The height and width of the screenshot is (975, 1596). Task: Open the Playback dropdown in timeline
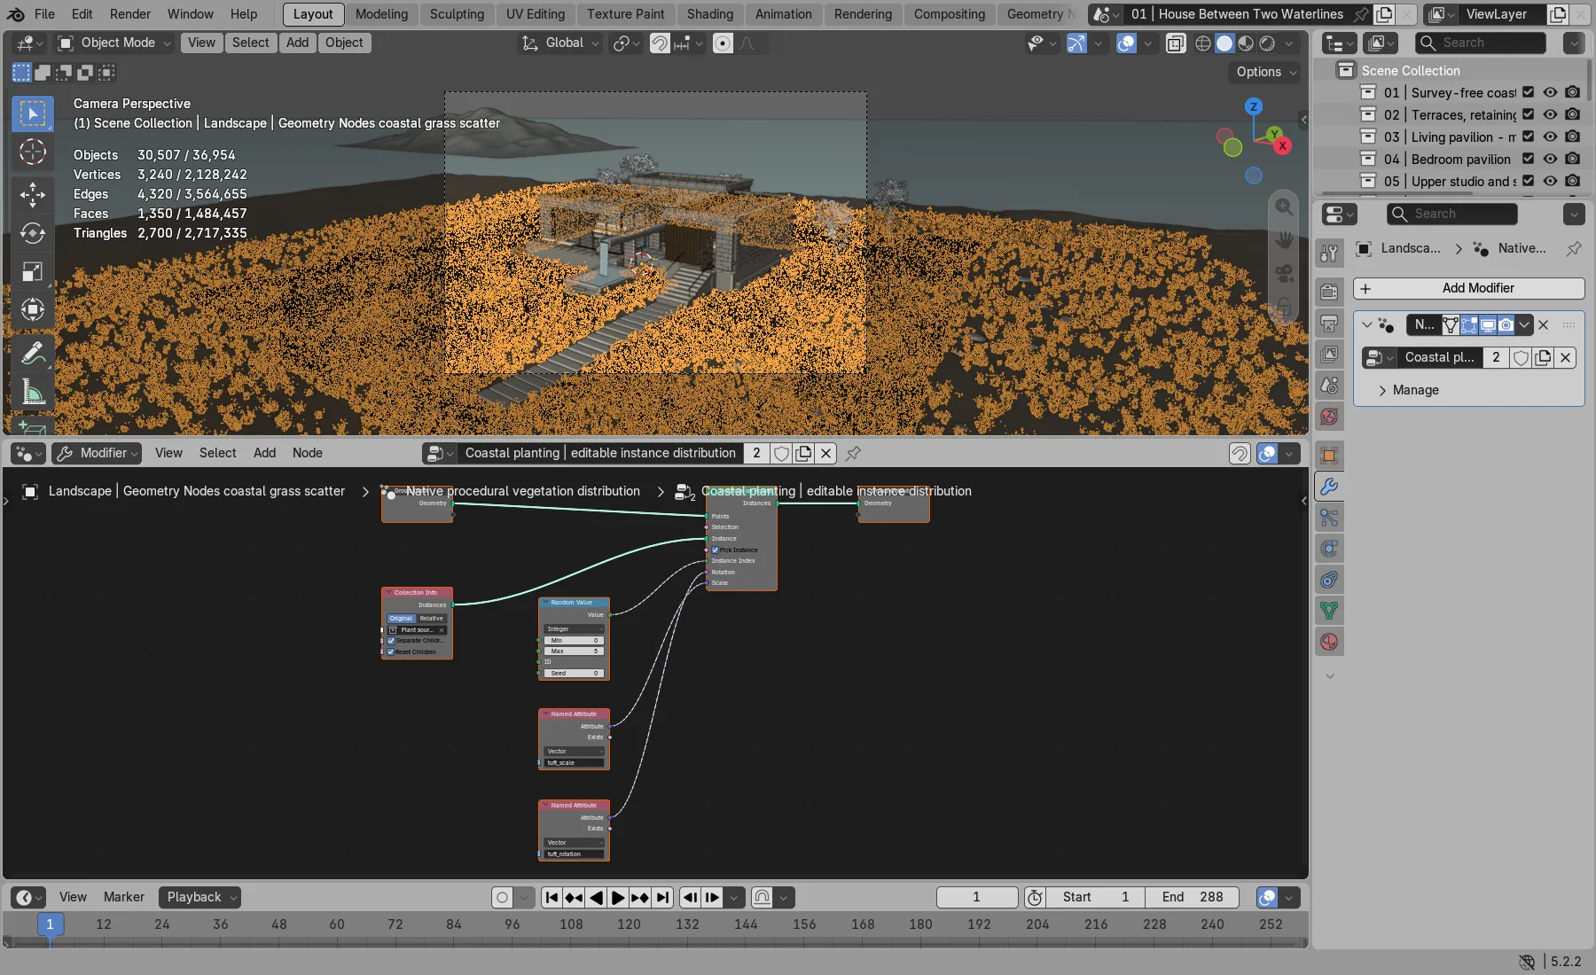click(199, 897)
